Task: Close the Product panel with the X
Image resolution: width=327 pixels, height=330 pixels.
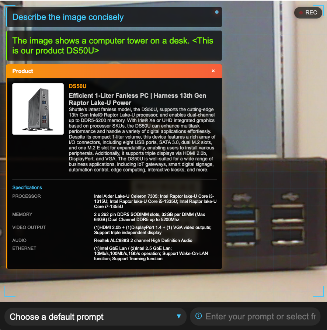Action: point(213,71)
